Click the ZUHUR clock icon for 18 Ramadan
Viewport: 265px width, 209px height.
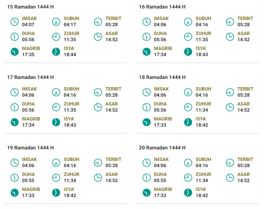click(188, 107)
